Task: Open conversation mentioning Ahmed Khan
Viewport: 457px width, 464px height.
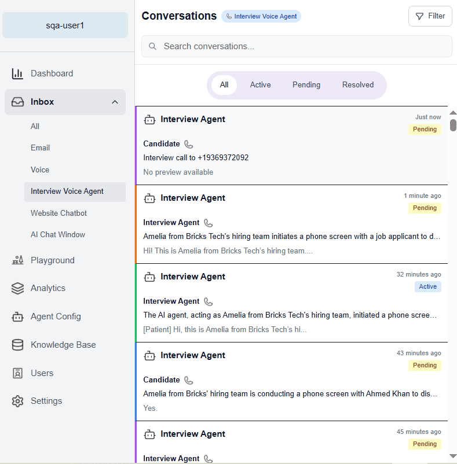Action: pos(292,382)
